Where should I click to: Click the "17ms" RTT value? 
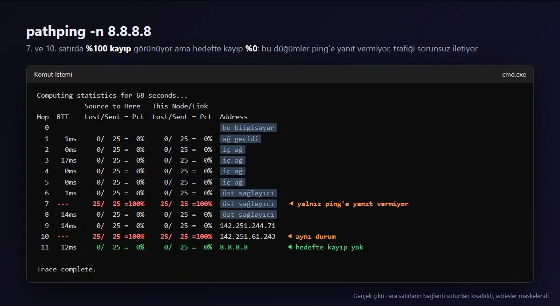point(69,160)
